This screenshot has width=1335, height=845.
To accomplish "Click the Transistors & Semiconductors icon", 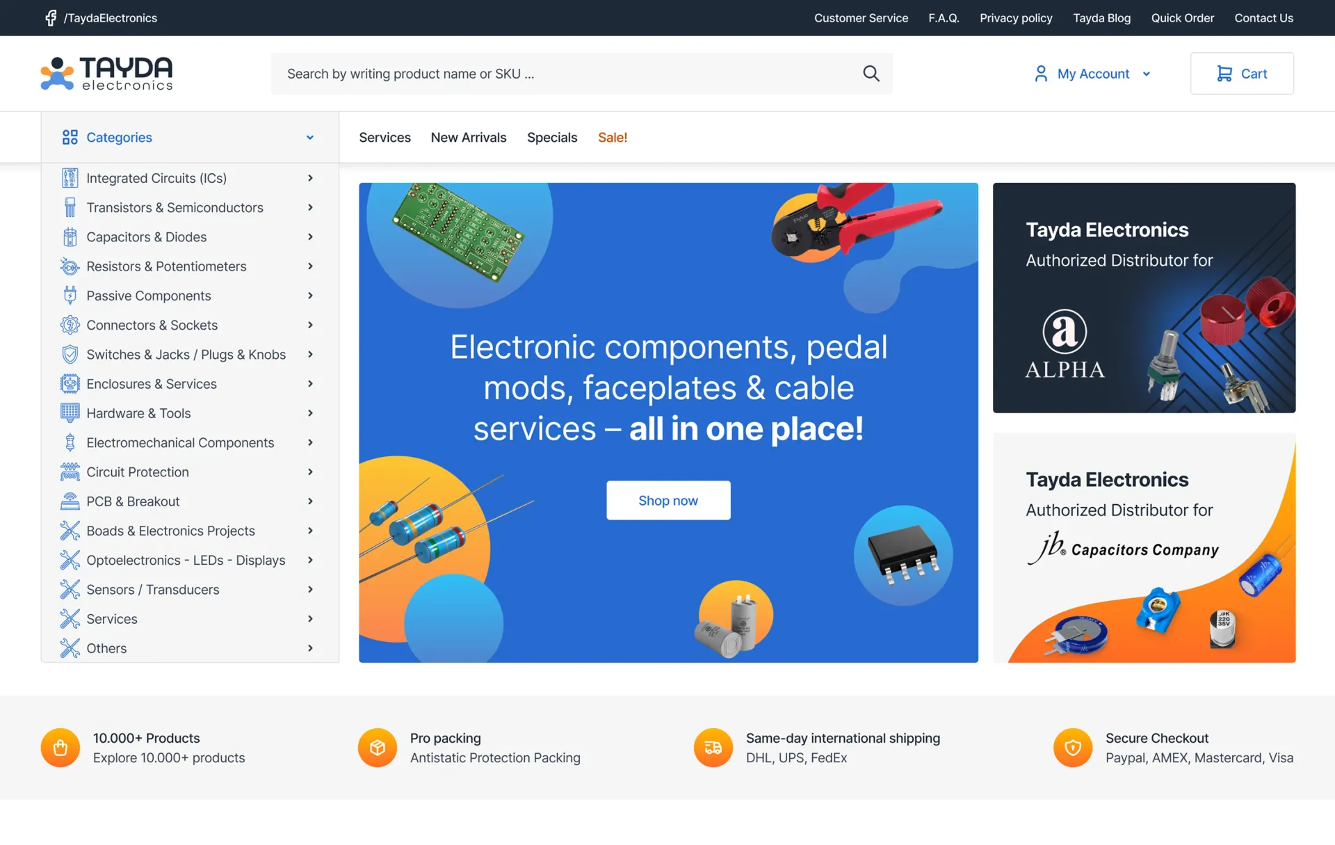I will (70, 208).
